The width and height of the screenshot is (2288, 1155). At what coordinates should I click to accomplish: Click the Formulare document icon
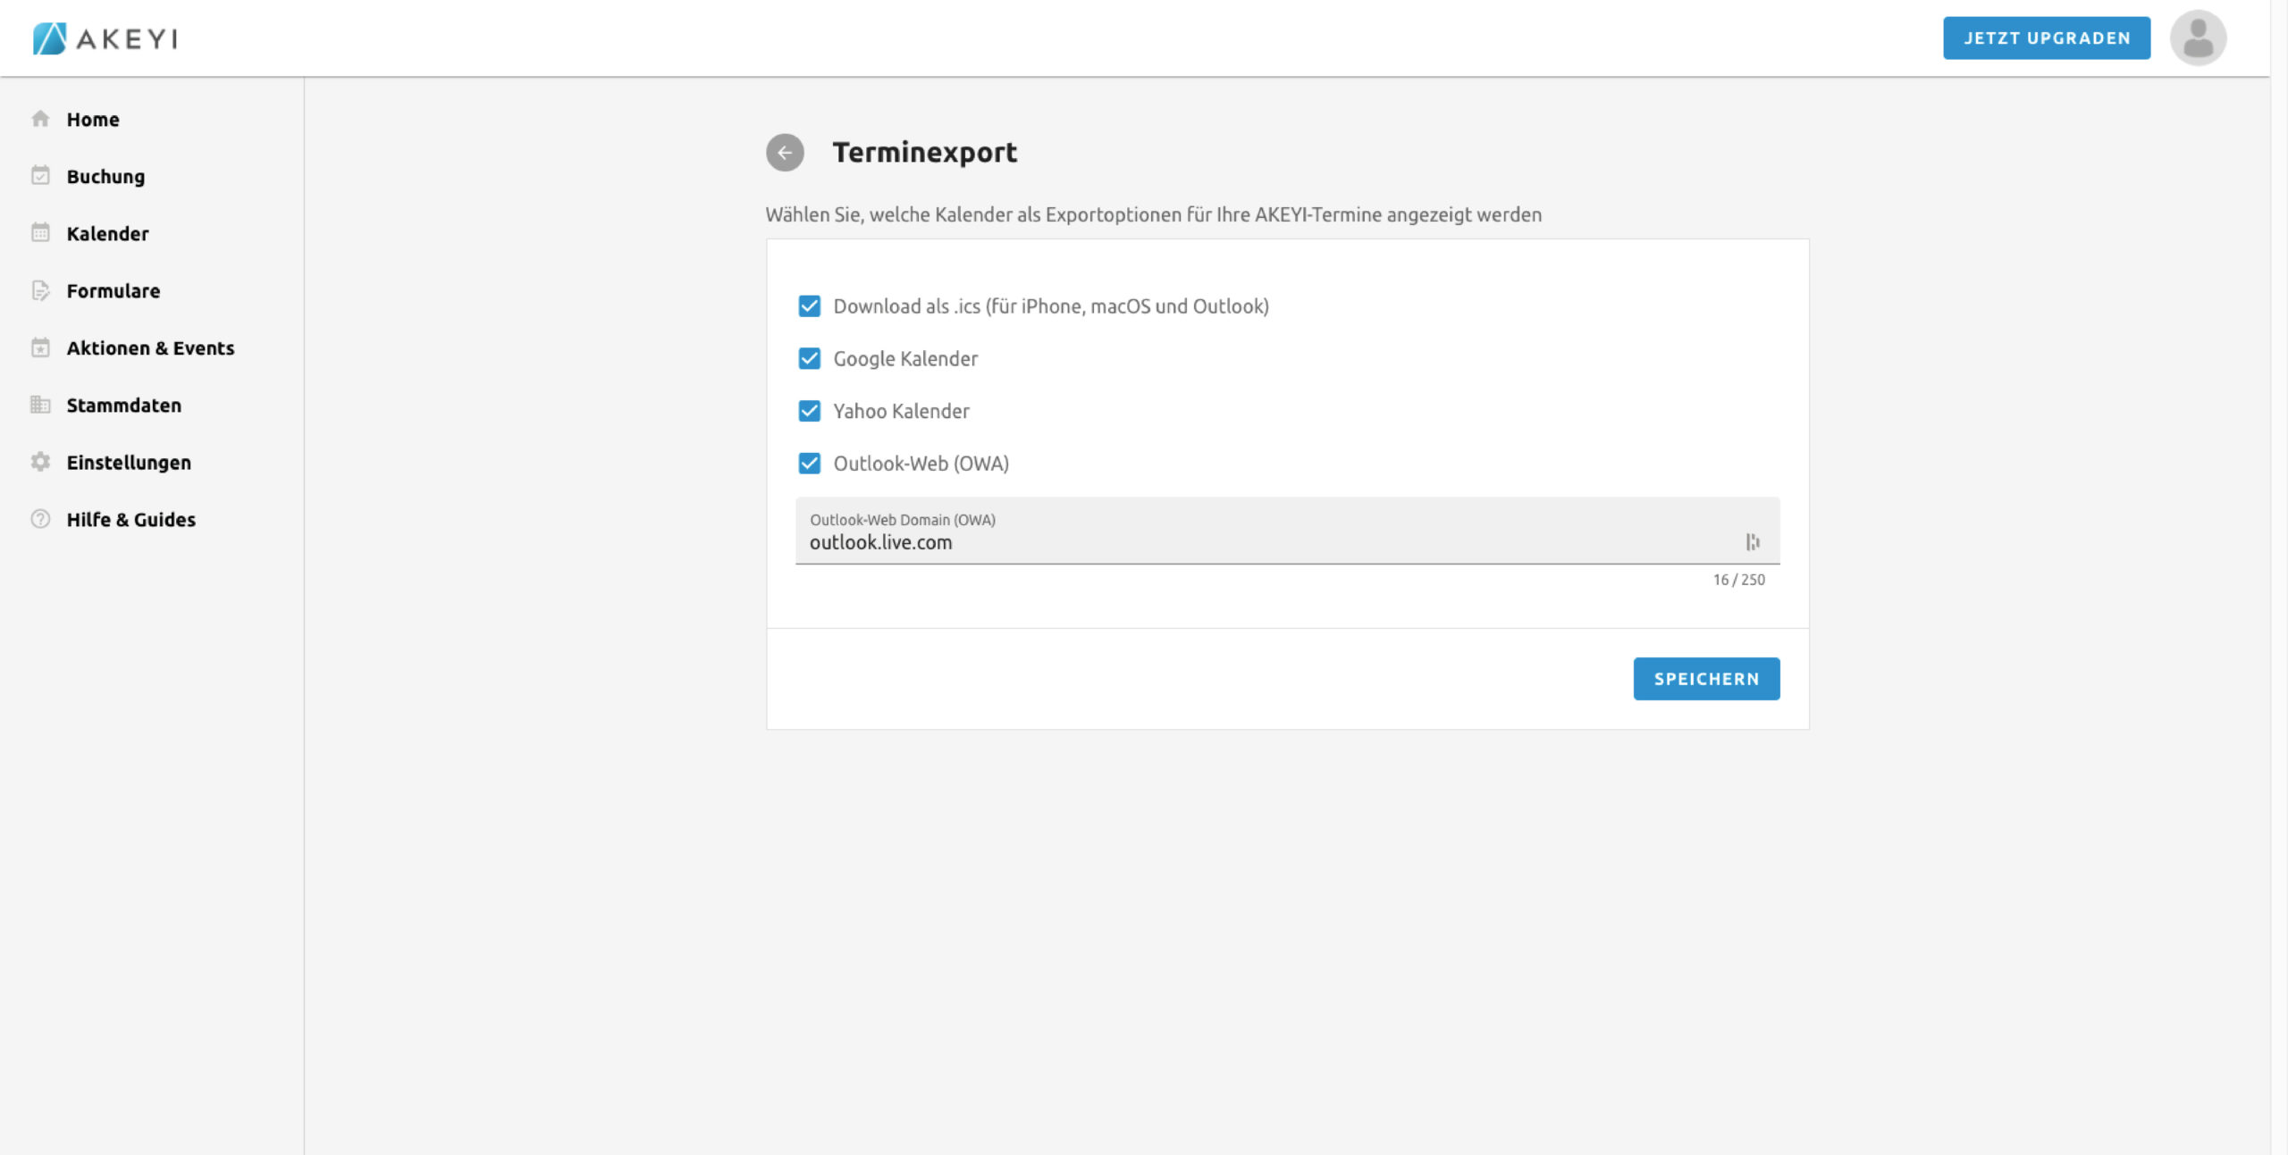(x=40, y=290)
